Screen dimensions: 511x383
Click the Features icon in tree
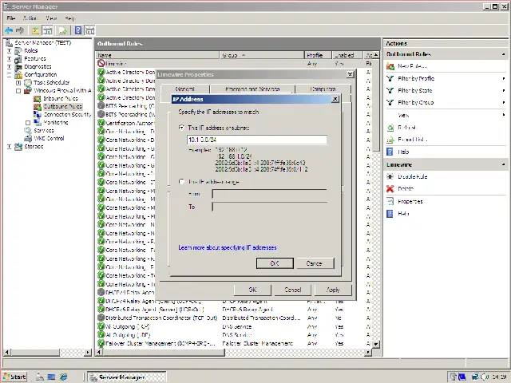[x=18, y=58]
